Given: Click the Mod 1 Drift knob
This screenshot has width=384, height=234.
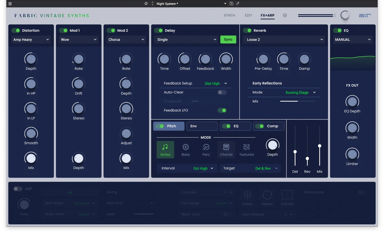Looking at the screenshot, I should tap(78, 84).
